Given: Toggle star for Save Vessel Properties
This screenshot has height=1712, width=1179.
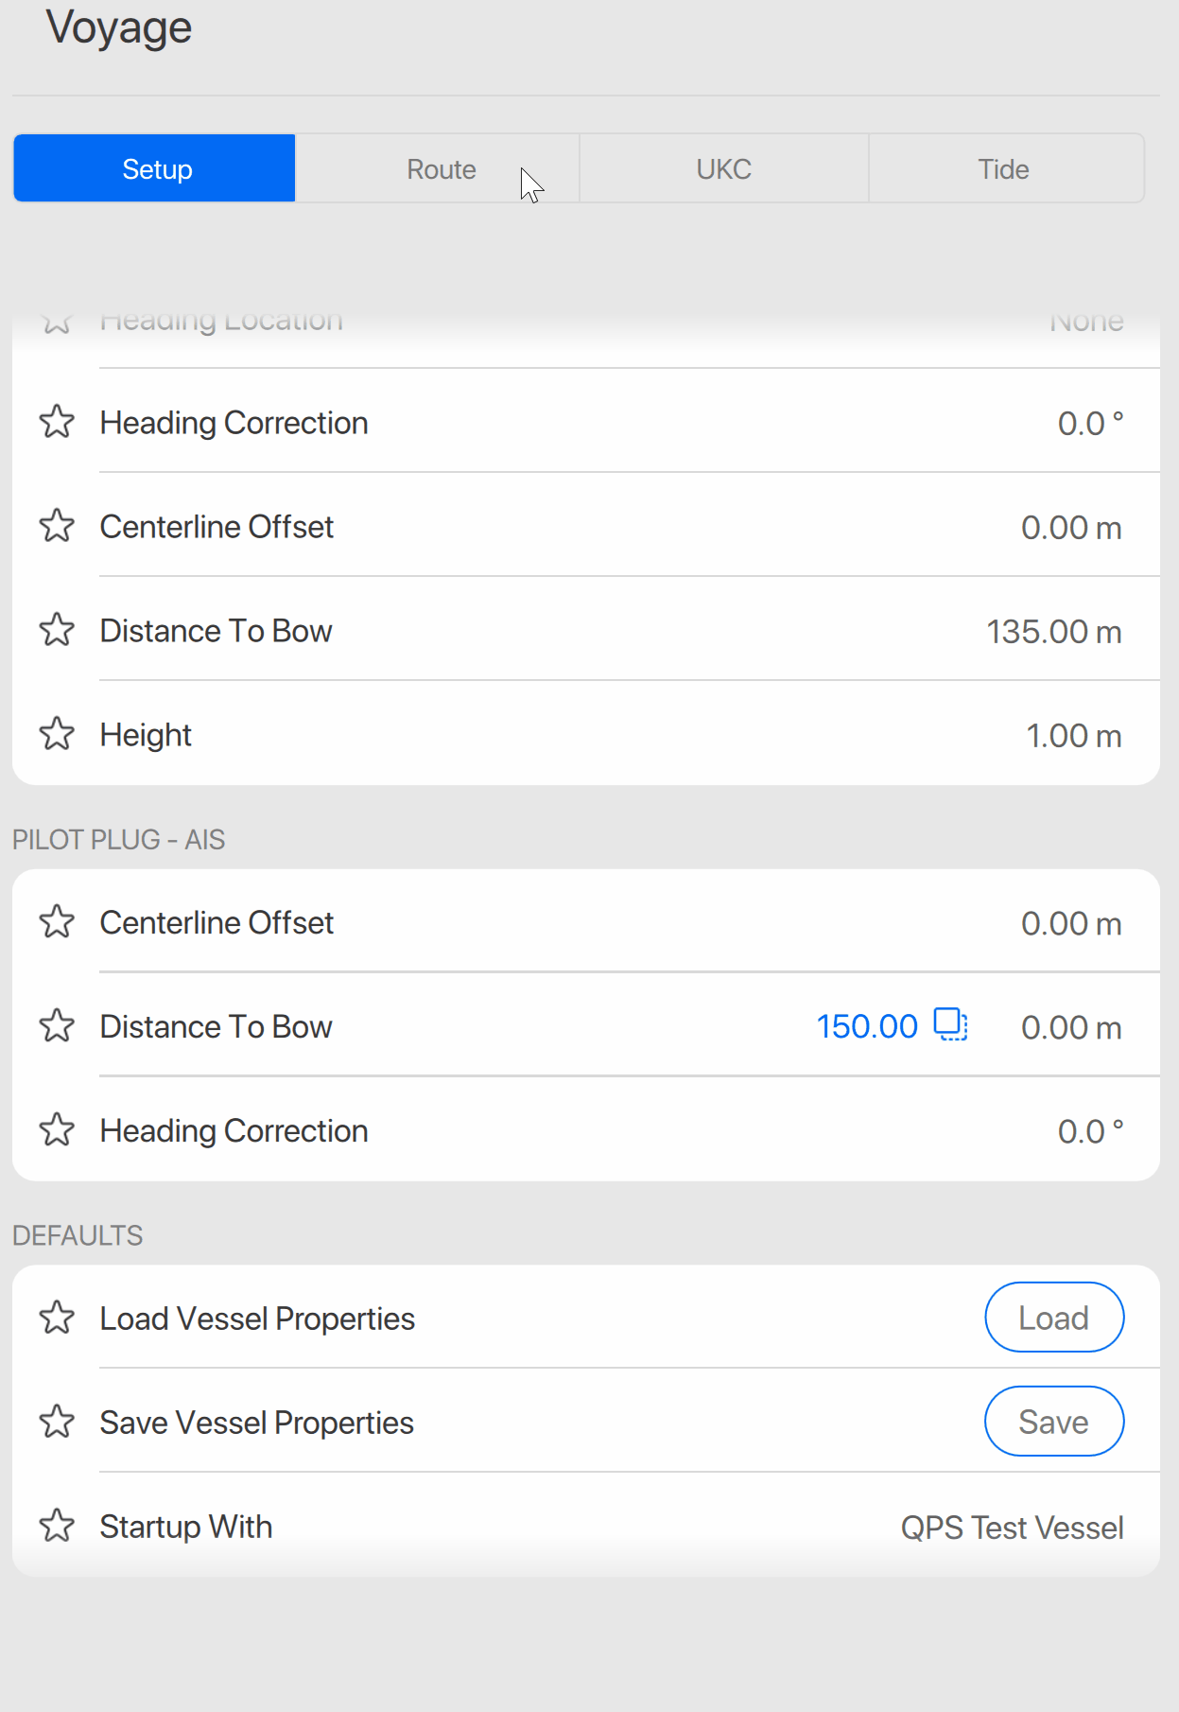Looking at the screenshot, I should point(57,1422).
